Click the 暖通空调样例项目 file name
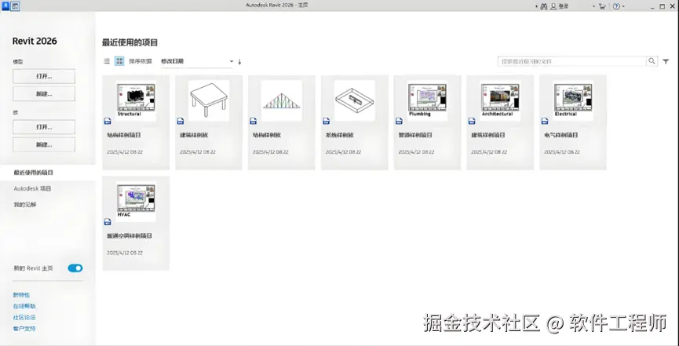Image resolution: width=679 pixels, height=346 pixels. (x=130, y=236)
